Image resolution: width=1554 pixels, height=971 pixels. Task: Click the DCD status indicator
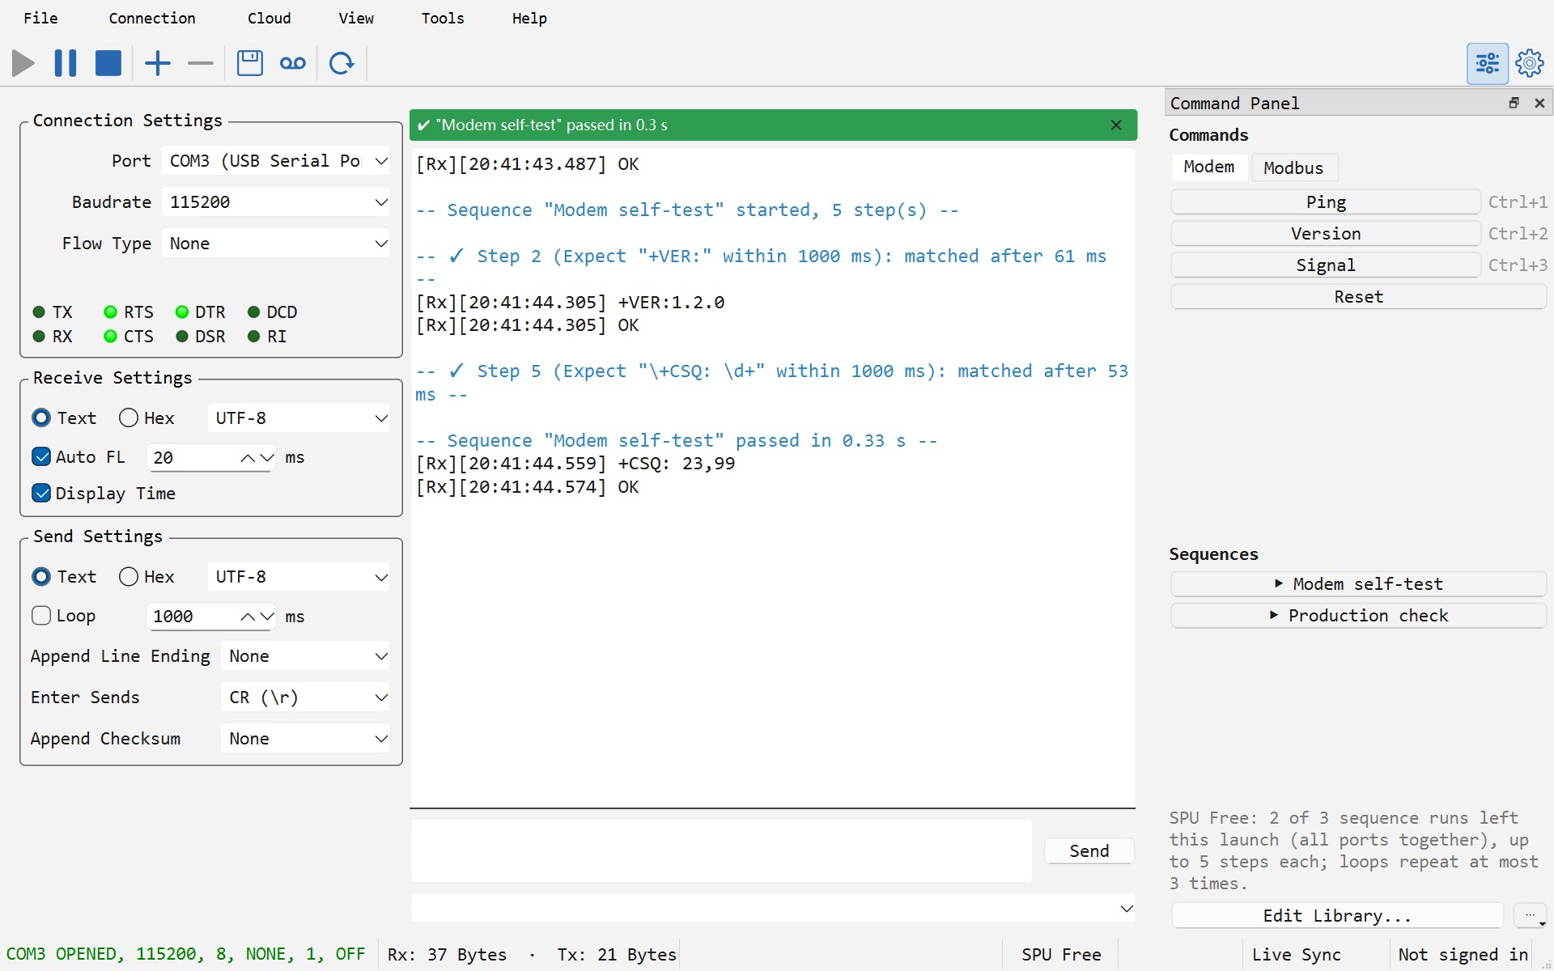click(273, 312)
